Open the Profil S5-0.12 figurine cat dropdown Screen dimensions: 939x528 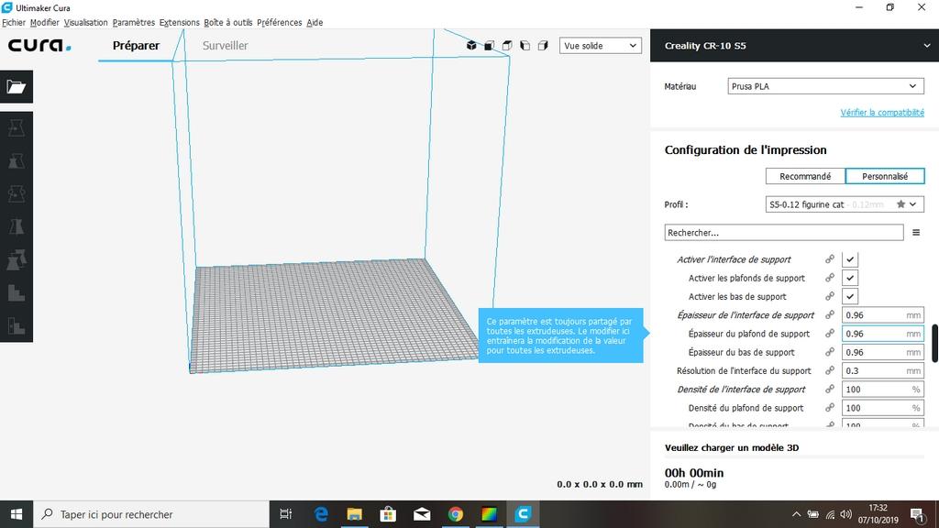[845, 204]
